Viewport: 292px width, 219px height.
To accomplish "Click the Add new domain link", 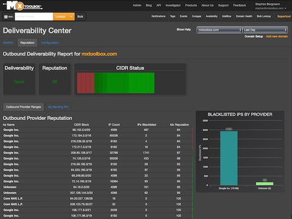I will point(277,36).
